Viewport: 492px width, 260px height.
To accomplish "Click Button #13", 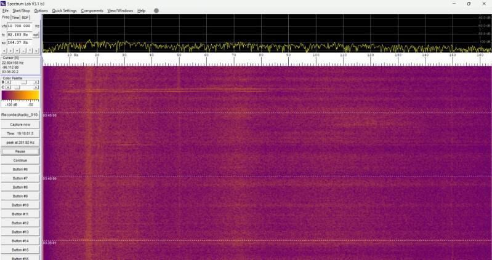I will pos(20,232).
